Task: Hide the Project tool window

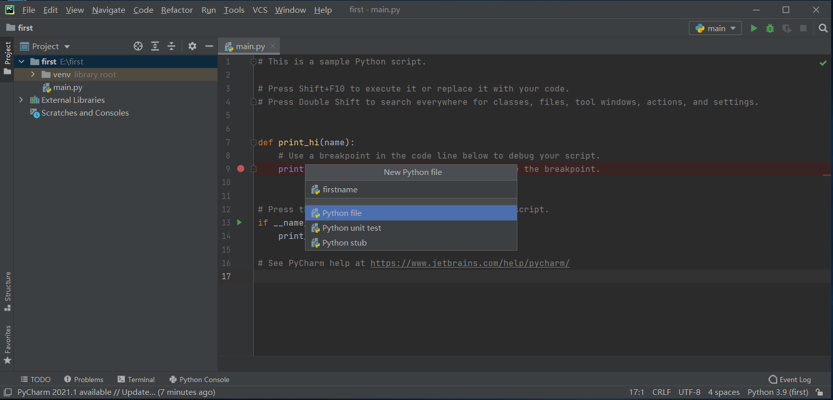Action: coord(209,46)
